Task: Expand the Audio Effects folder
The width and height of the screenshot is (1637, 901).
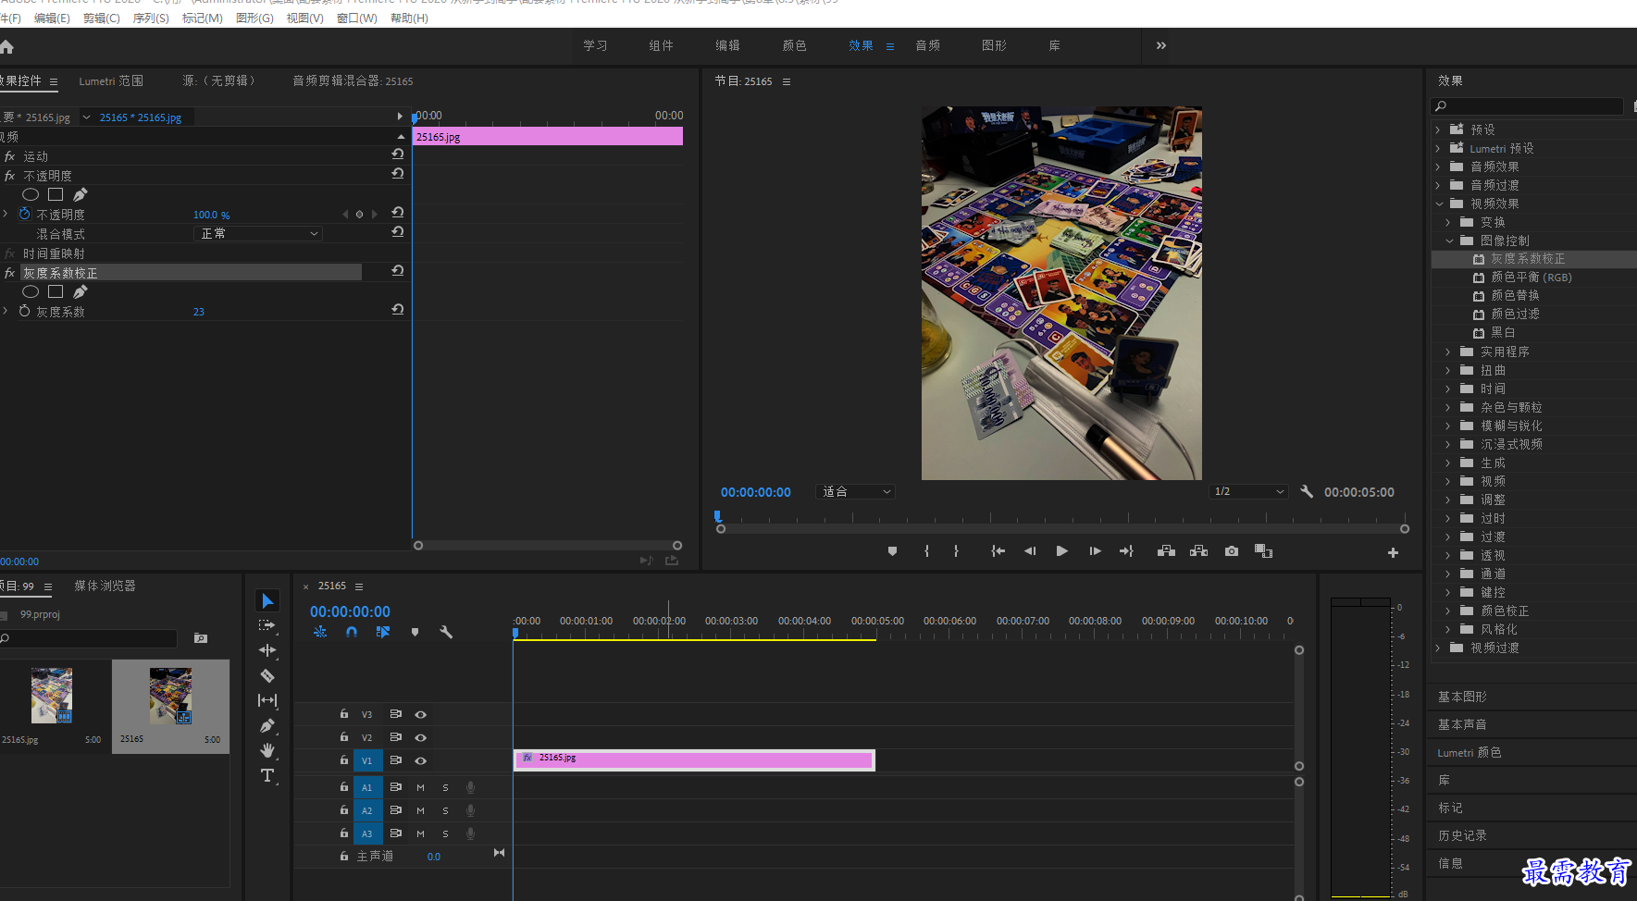Action: 1438,167
